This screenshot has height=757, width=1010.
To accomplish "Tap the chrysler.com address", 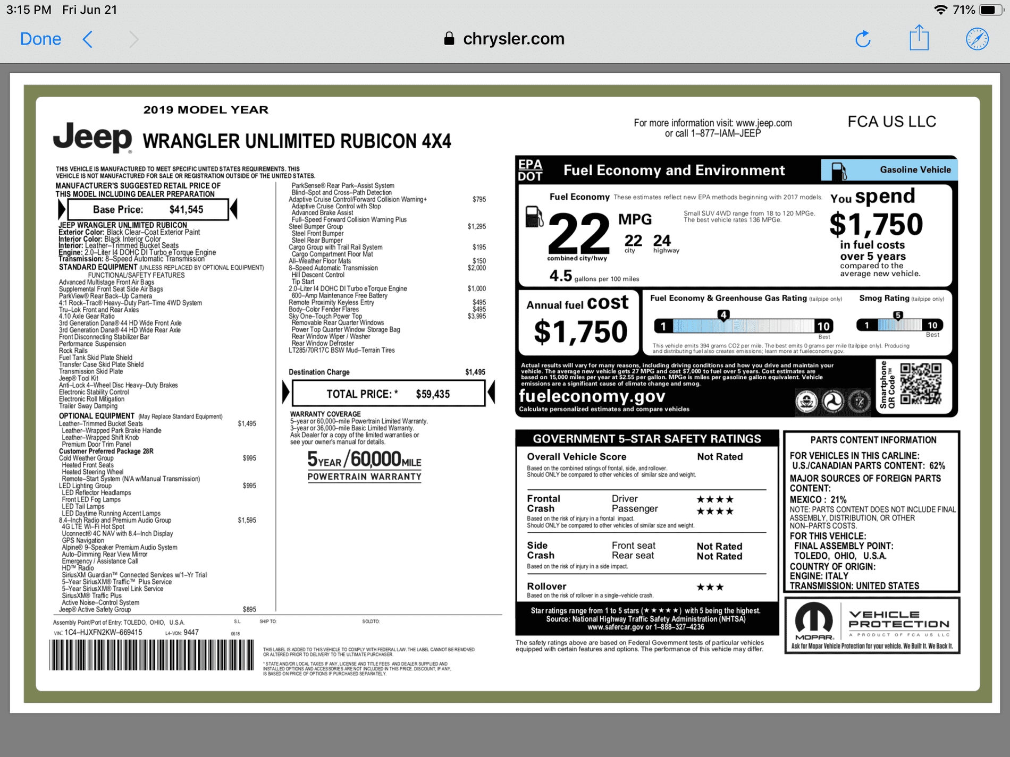I will point(514,39).
